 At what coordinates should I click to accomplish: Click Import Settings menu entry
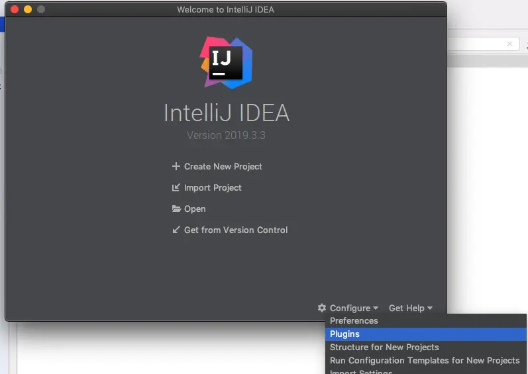tap(425, 371)
